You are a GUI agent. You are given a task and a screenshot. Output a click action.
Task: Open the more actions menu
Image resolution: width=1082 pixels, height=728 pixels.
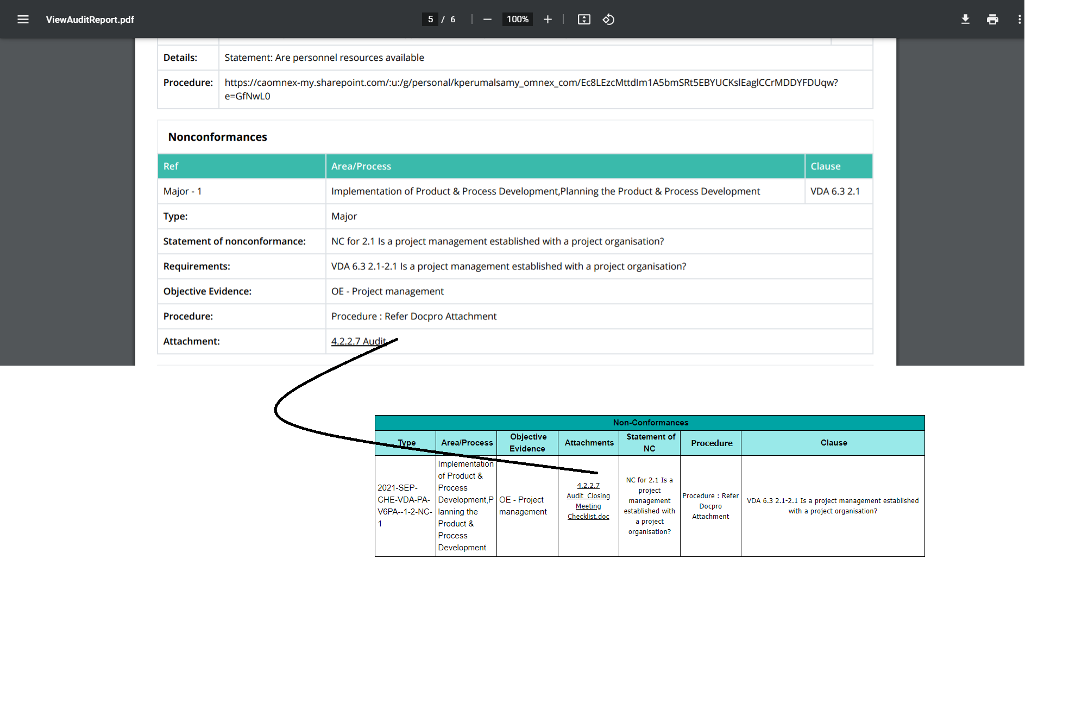1020,20
